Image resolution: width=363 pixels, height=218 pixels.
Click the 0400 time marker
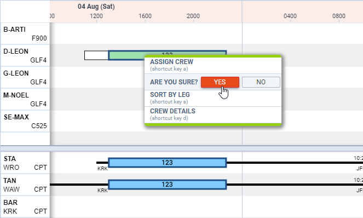pos(290,16)
